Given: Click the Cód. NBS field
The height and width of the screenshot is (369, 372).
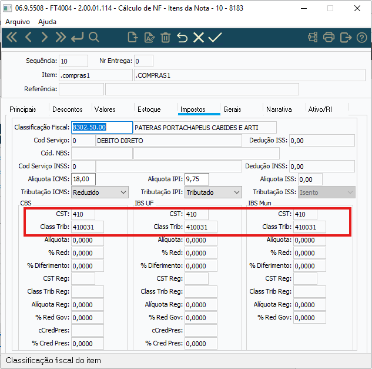Looking at the screenshot, I should (x=102, y=153).
